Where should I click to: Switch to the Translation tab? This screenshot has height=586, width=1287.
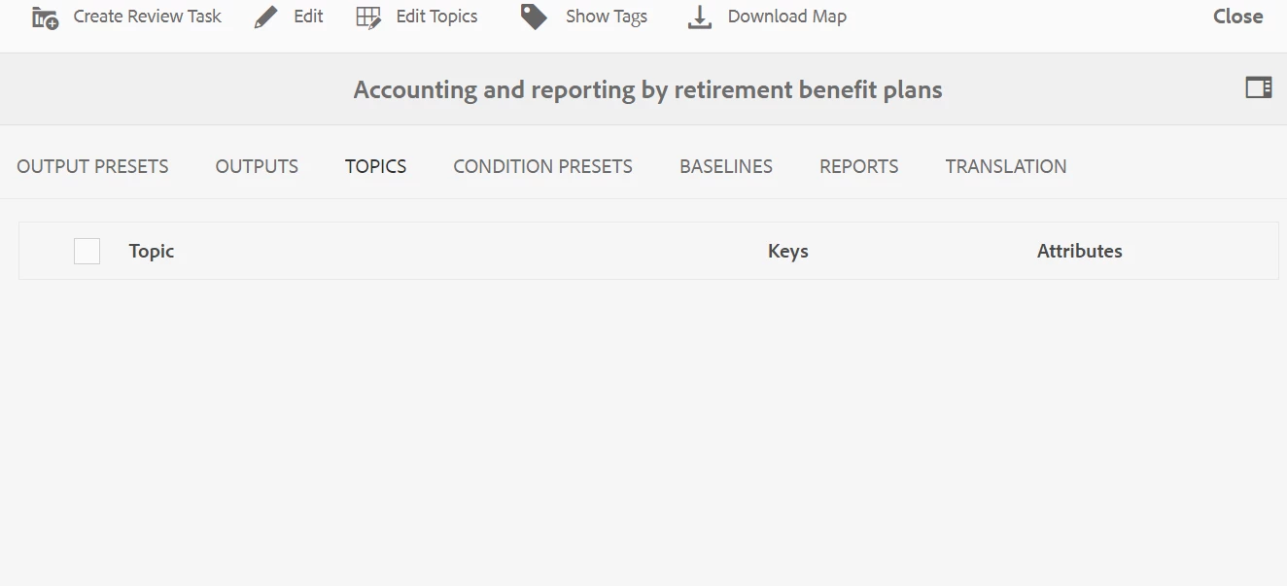click(1006, 166)
